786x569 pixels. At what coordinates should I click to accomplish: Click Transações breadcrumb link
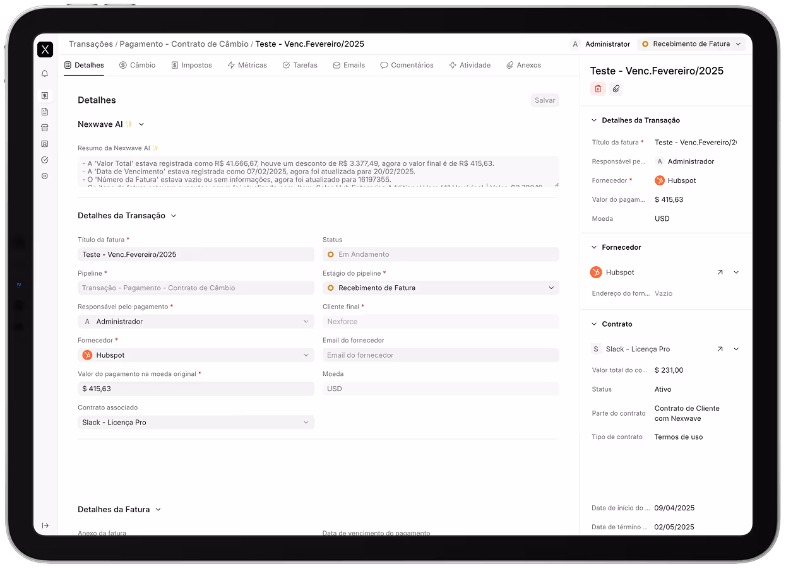tap(91, 44)
